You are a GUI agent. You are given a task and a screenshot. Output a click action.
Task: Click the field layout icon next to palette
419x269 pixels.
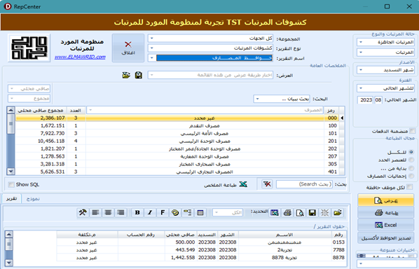(188, 212)
